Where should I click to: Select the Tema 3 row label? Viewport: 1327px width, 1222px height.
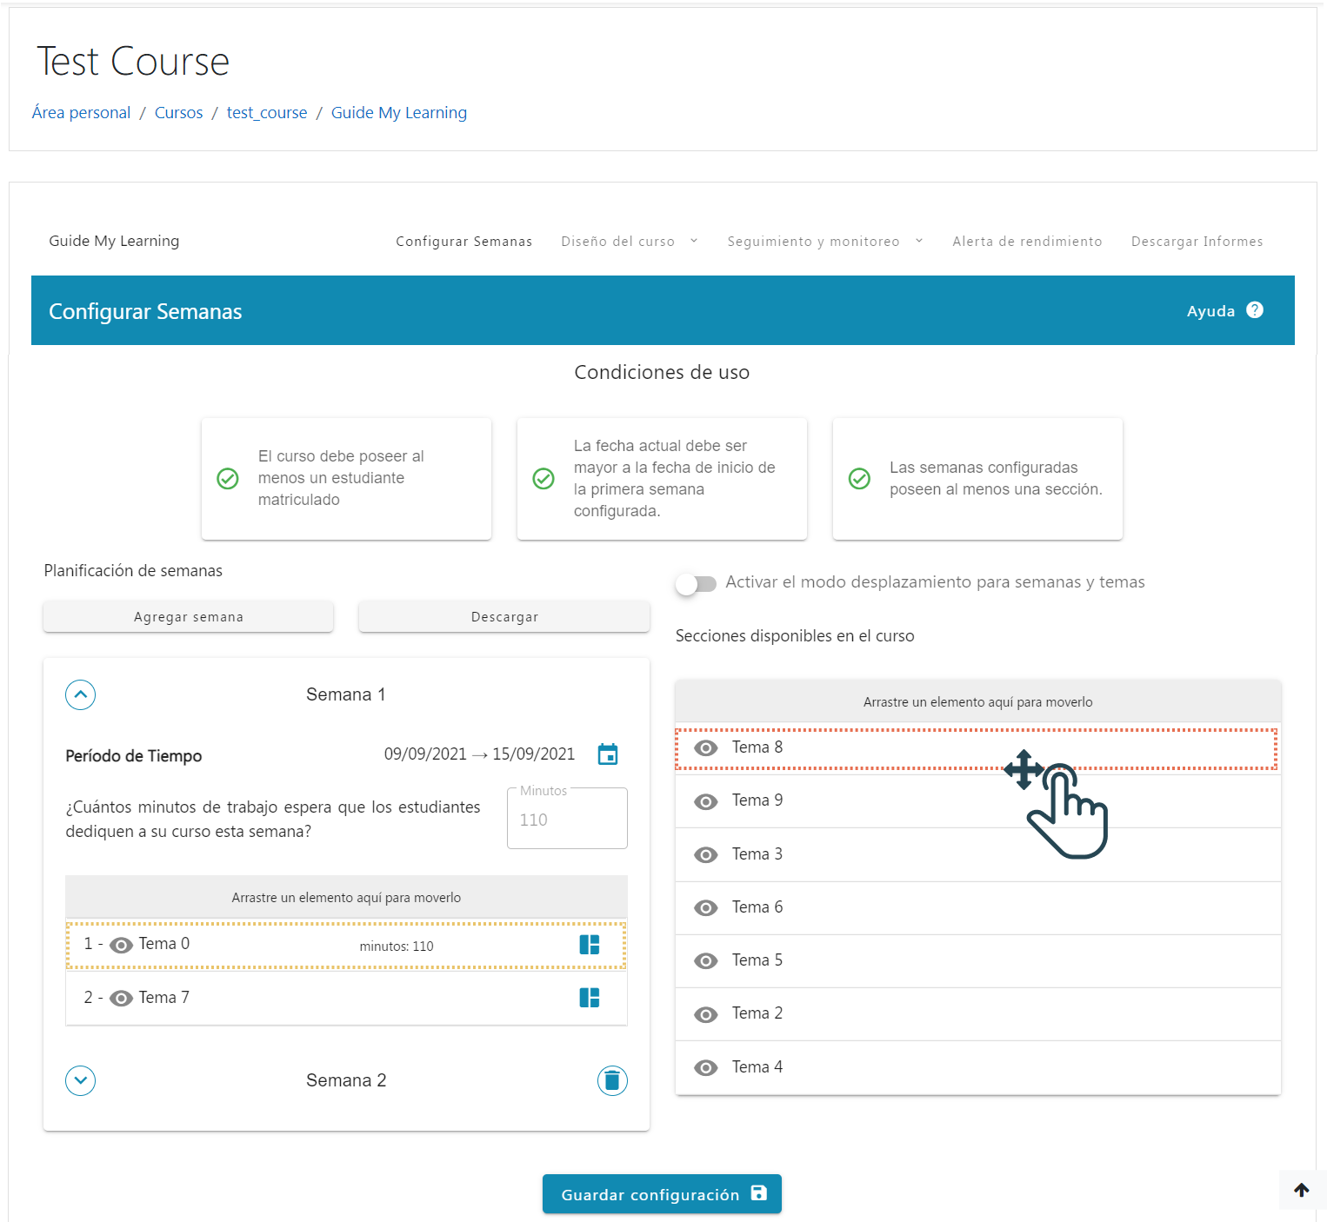point(757,854)
